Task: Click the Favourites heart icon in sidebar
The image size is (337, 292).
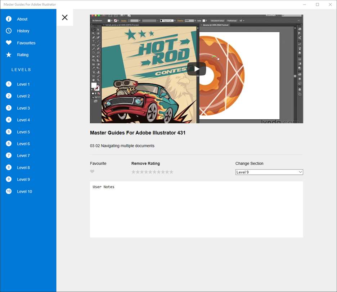Action: (9, 43)
